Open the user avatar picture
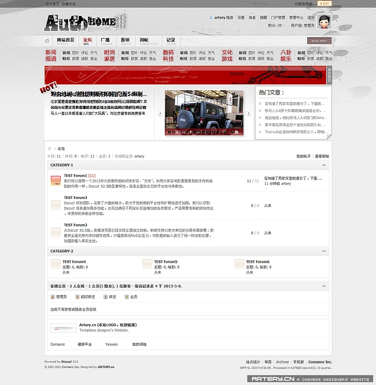 [x=324, y=21]
